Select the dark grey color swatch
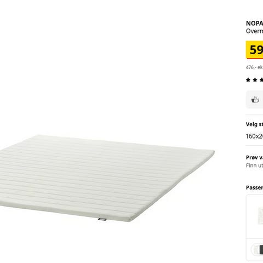Viewport: 263px width, 263px height. [261, 249]
